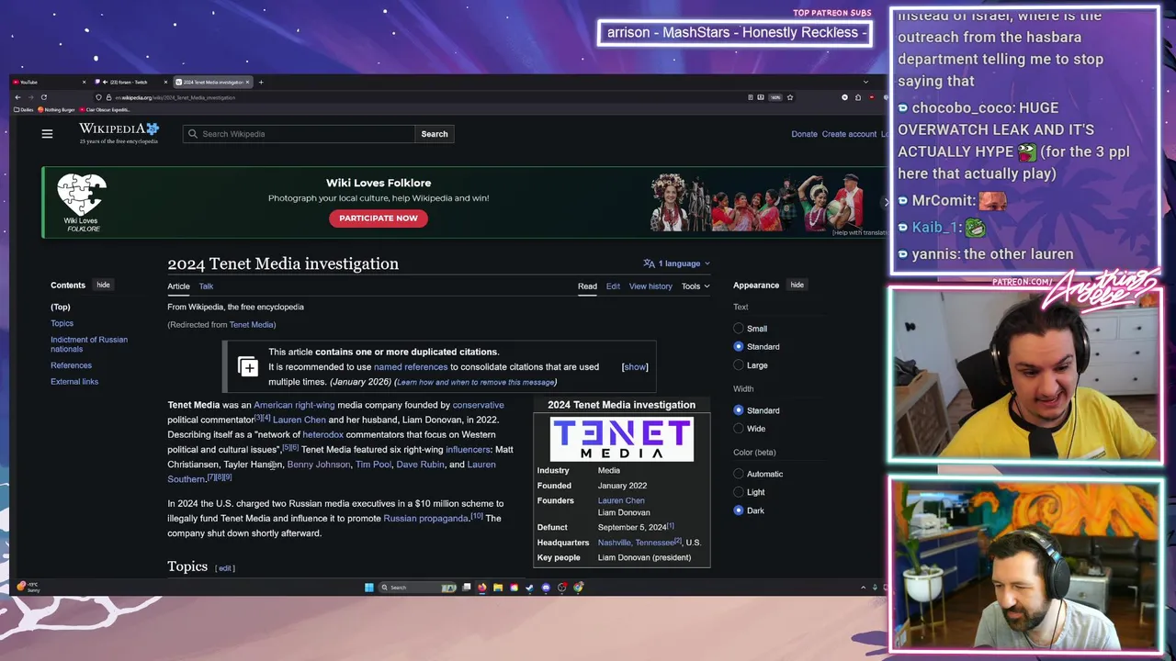Image resolution: width=1176 pixels, height=661 pixels.
Task: Open the Dailies bookmarks folder
Action: pos(24,109)
